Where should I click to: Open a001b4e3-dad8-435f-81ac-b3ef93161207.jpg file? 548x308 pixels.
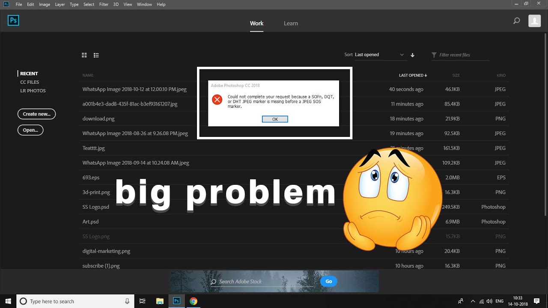pos(130,104)
